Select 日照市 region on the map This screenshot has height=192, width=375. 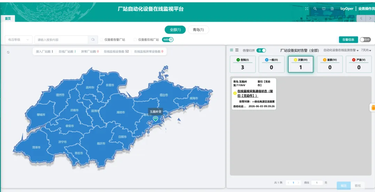tap(122, 137)
